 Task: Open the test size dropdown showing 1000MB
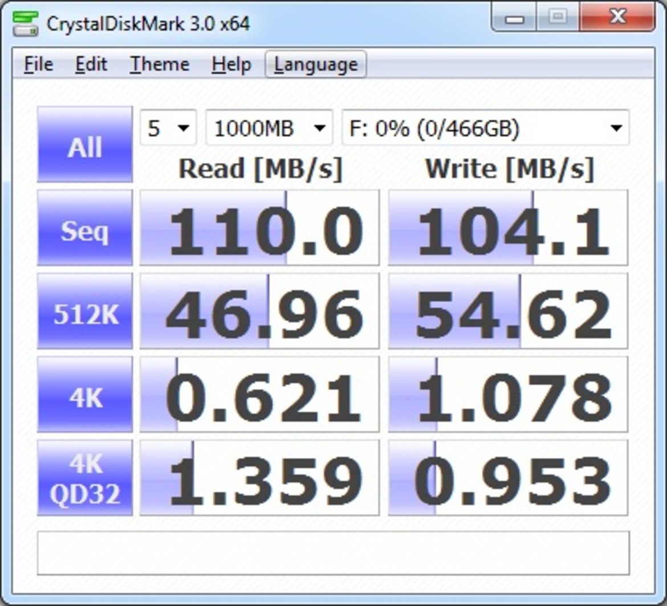[269, 128]
